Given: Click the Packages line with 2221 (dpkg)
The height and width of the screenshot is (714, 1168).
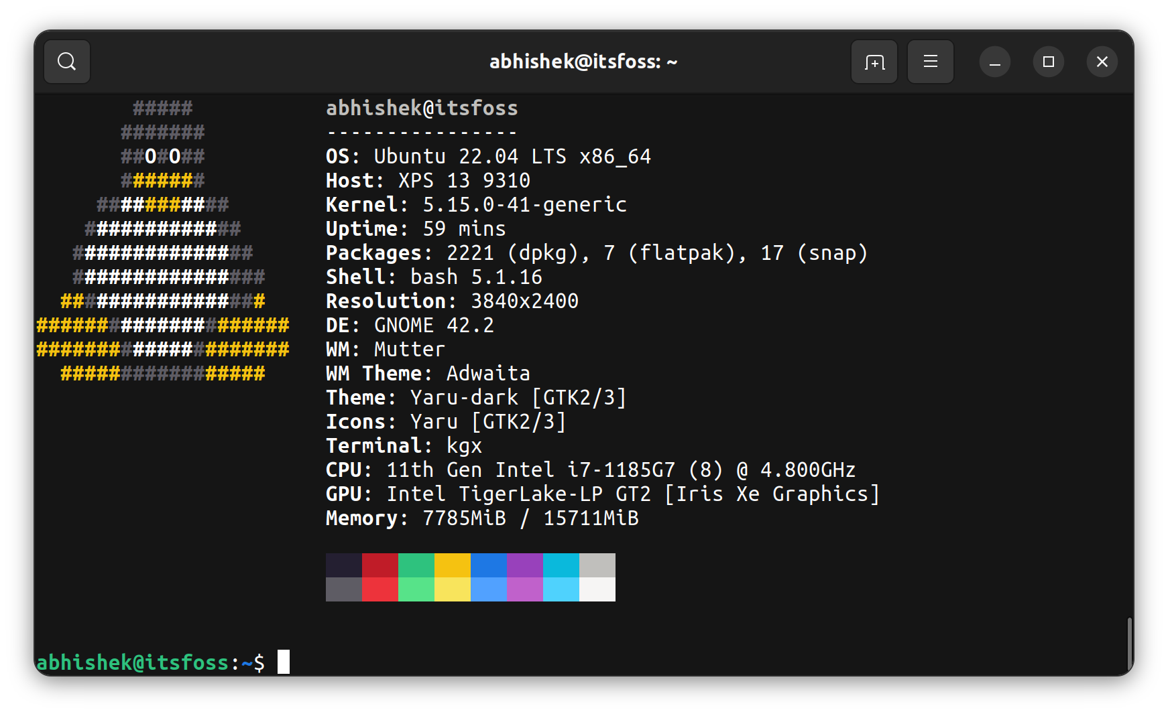Looking at the screenshot, I should (597, 253).
